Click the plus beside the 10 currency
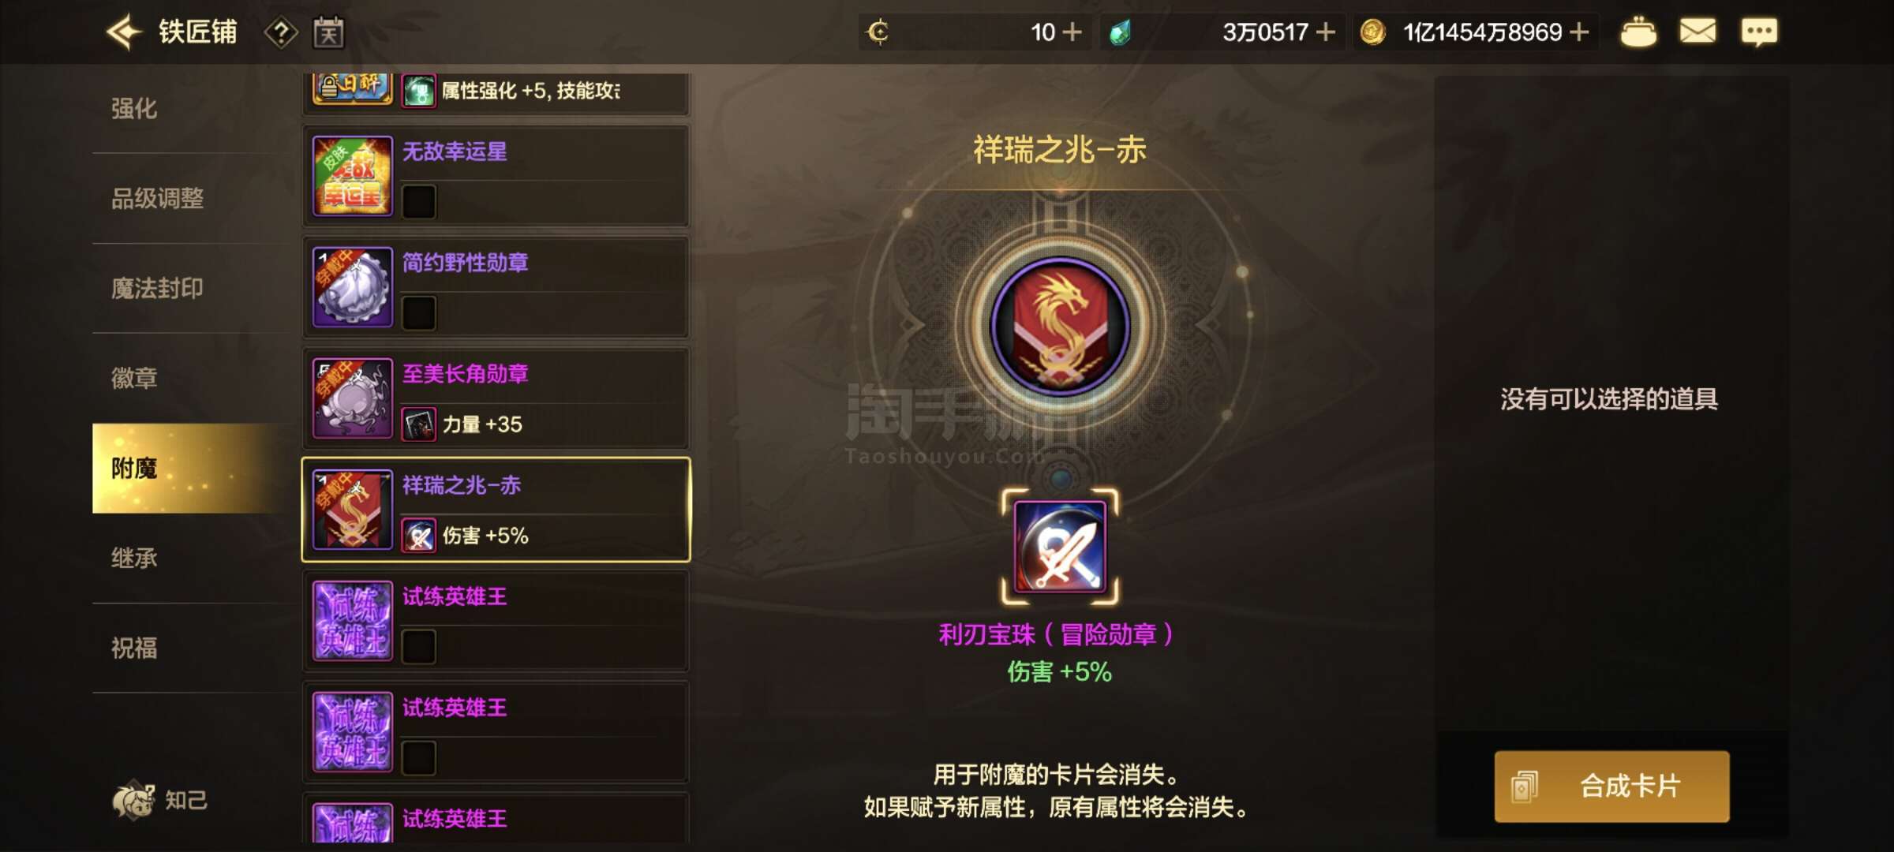The image size is (1894, 852). pyautogui.click(x=1072, y=32)
